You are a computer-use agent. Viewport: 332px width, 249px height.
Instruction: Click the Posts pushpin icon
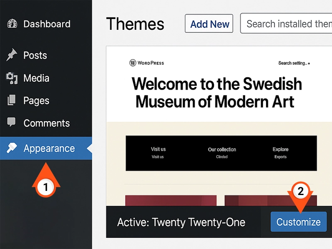pos(12,55)
